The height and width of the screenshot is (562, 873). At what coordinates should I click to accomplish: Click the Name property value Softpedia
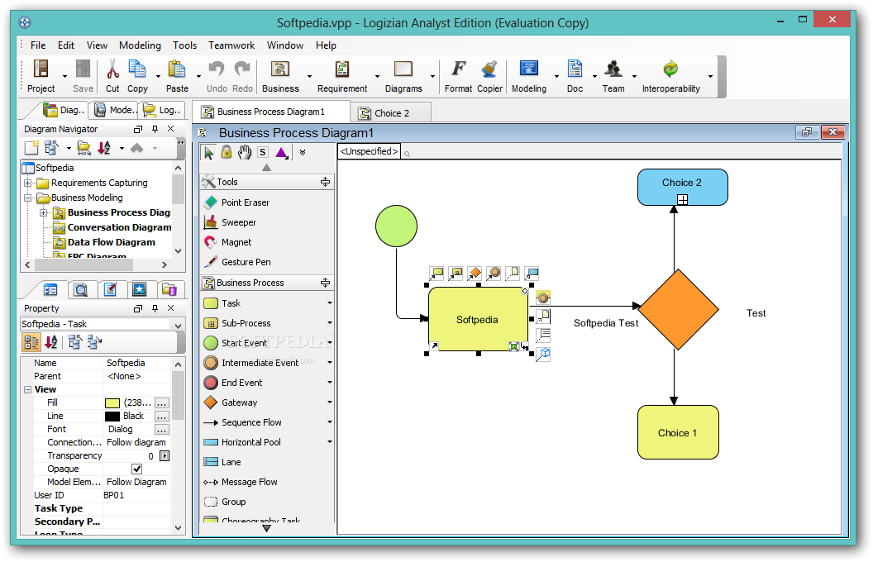click(126, 363)
